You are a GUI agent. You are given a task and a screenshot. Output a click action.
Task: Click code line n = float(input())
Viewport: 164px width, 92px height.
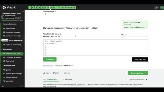55,41
